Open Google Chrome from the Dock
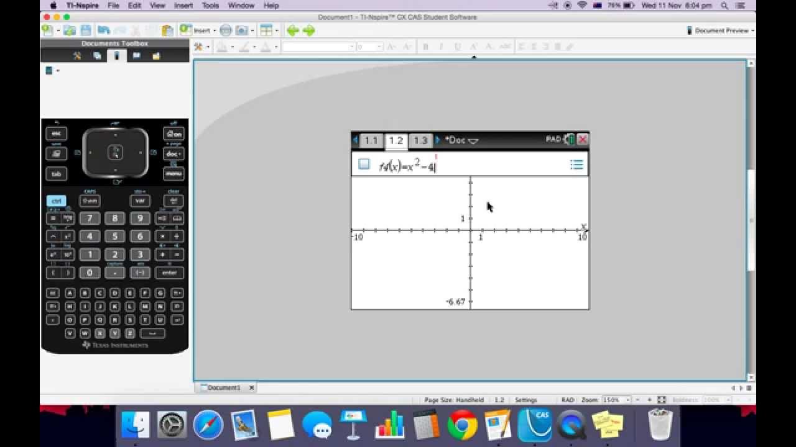796x447 pixels. pos(462,426)
